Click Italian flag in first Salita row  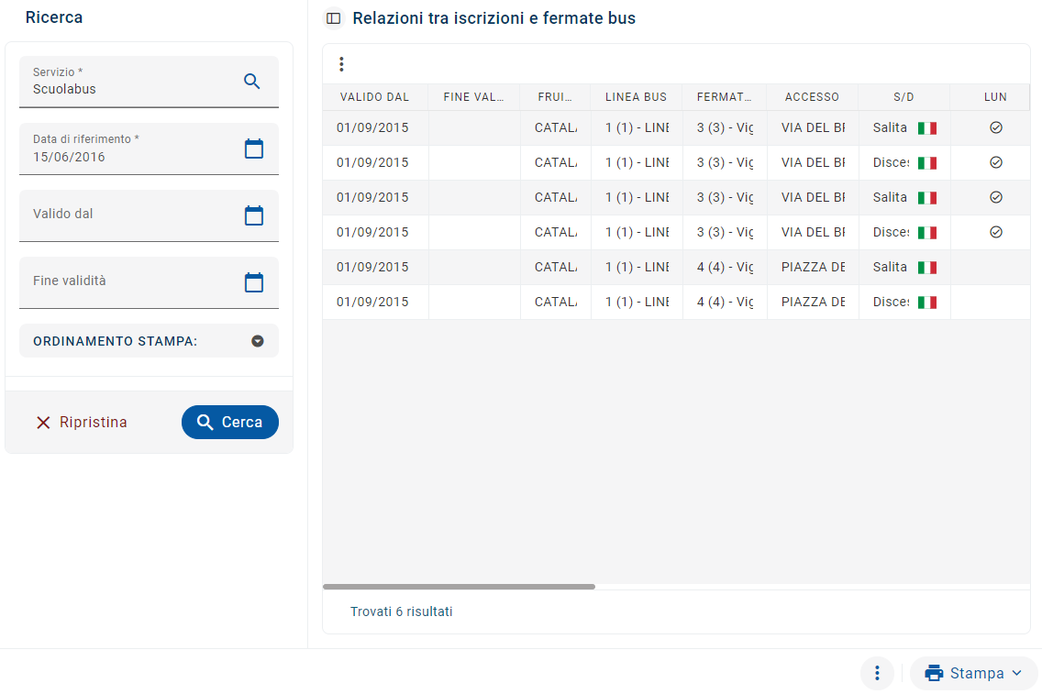pos(927,128)
